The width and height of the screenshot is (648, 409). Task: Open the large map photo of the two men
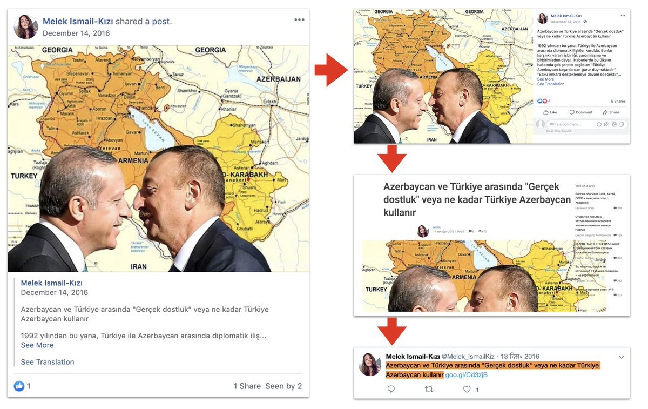click(158, 158)
